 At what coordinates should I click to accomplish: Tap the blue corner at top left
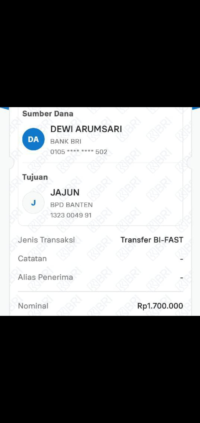point(4,108)
